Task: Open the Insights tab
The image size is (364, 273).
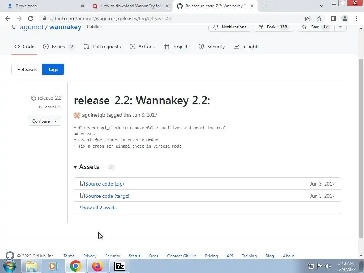Action: [246, 47]
